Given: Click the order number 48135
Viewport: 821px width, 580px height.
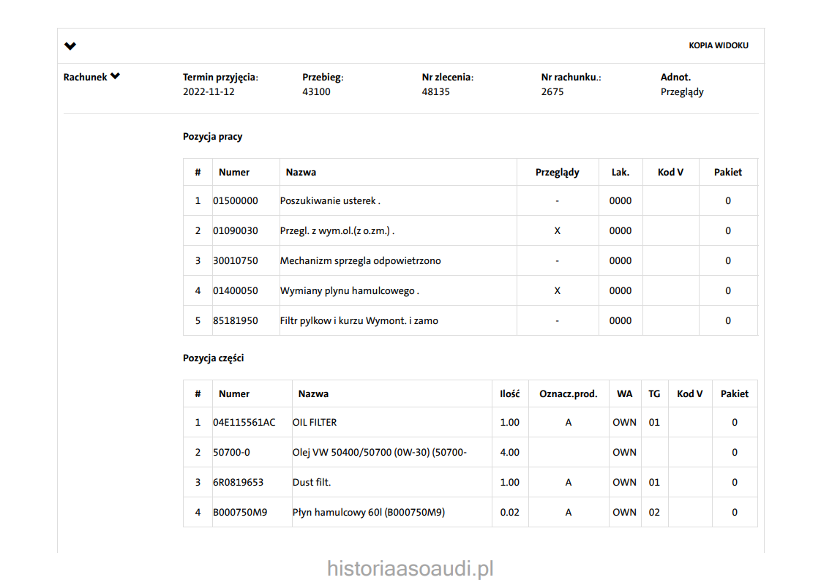Looking at the screenshot, I should (x=435, y=92).
